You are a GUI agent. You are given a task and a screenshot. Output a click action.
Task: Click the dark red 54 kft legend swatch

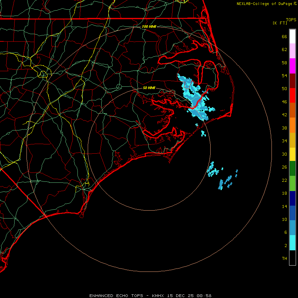pos(292,80)
